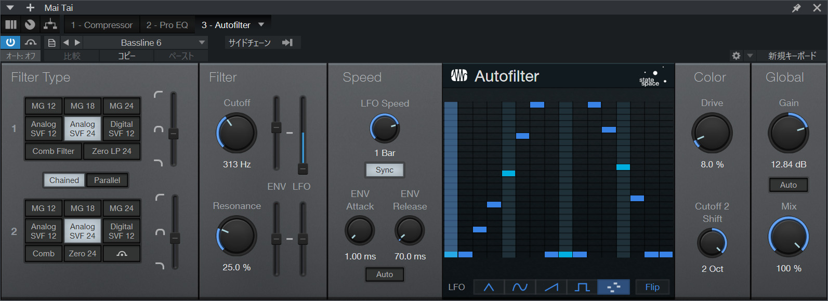The image size is (828, 301).
Task: Choose the Zero LP 24 filter type
Action: (112, 151)
